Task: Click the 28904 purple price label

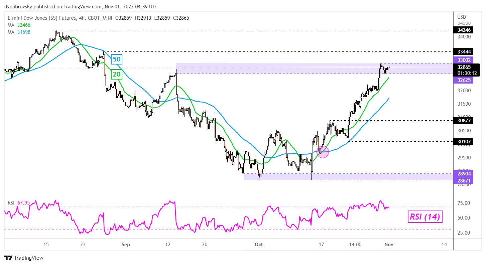Action: (463, 174)
